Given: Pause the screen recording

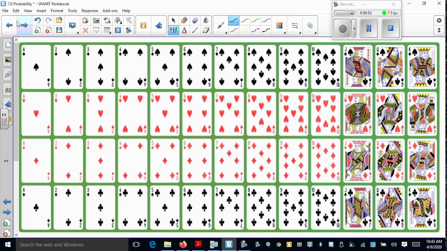Looking at the screenshot, I should 368,29.
